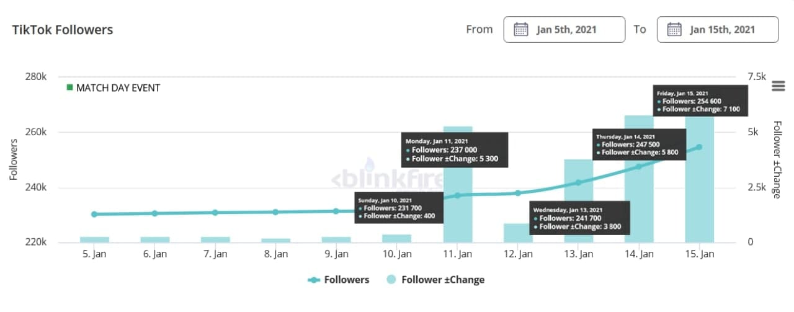Select the 9 Jan followers data point
Viewport: 794px width, 312px height.
[336, 211]
